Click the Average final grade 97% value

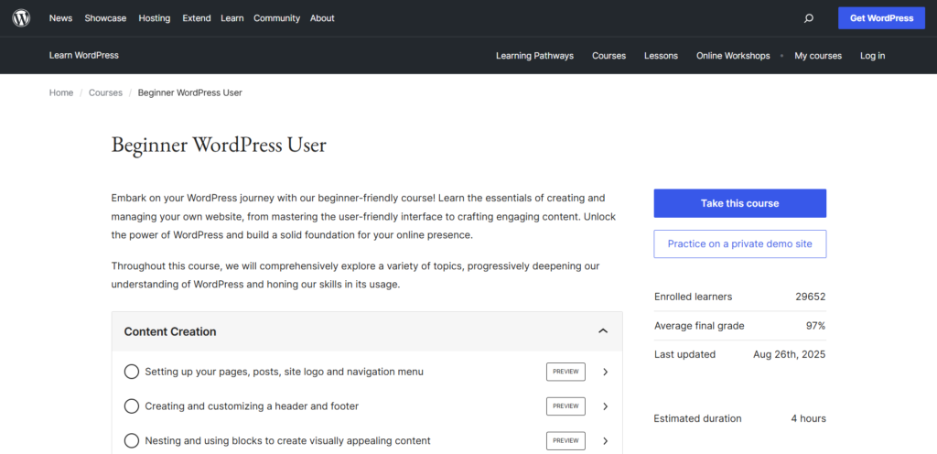pos(815,326)
